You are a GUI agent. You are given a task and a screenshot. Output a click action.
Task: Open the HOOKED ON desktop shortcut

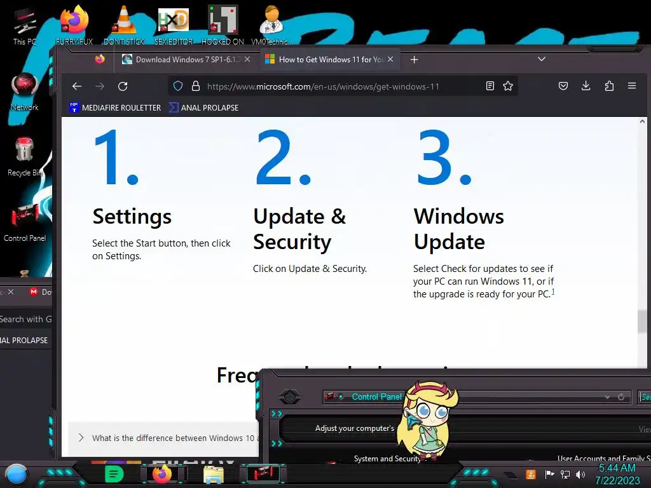coord(223,25)
